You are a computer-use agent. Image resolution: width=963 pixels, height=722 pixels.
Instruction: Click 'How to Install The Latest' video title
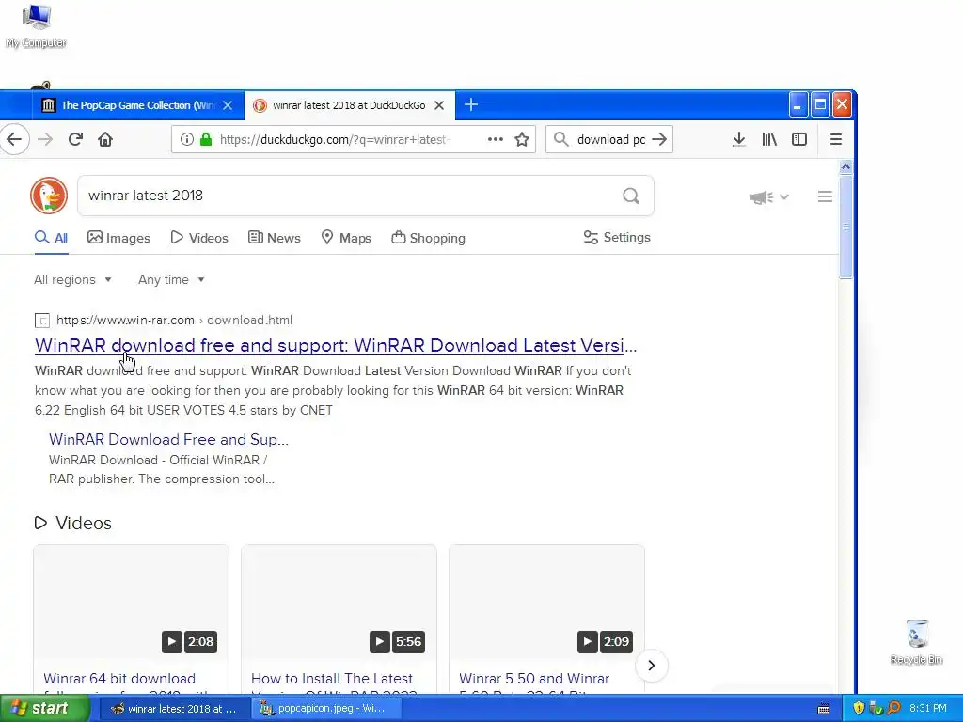click(332, 679)
